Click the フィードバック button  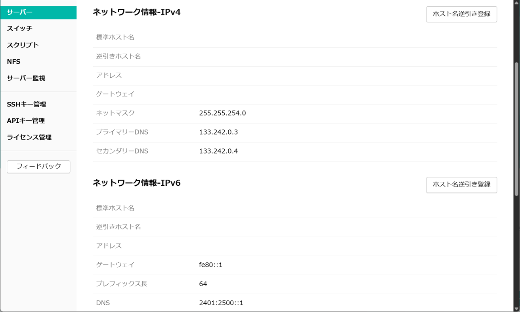coord(38,166)
